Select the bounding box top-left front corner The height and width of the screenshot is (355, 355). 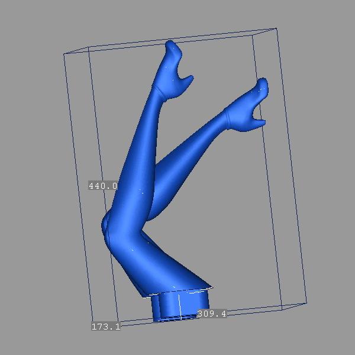pyautogui.click(x=64, y=54)
